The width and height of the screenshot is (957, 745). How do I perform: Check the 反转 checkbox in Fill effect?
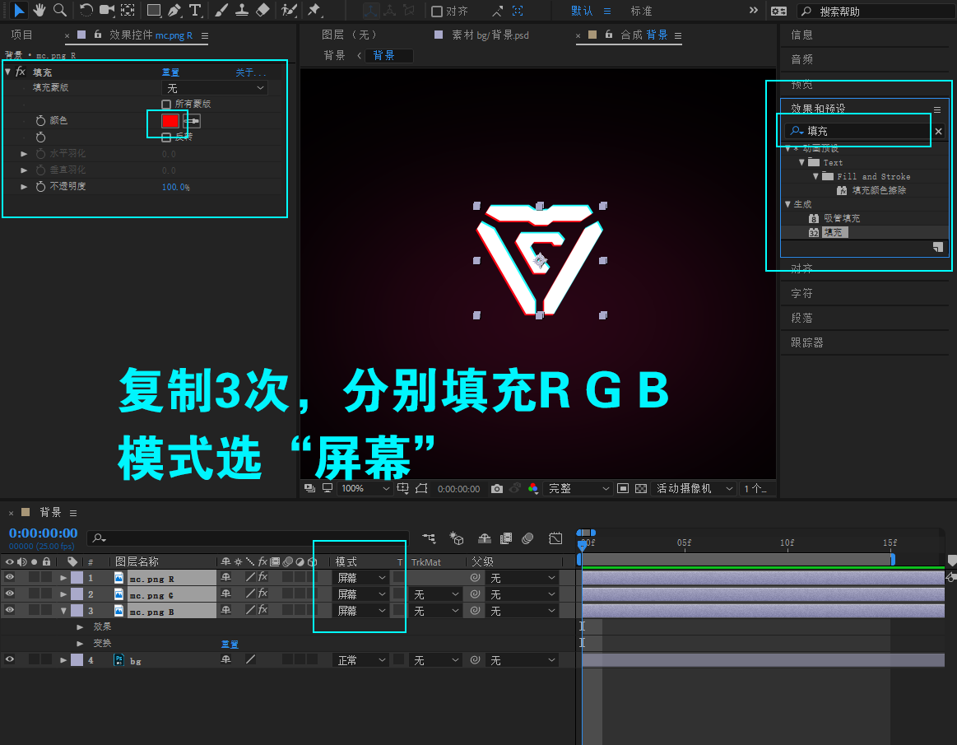tap(165, 137)
